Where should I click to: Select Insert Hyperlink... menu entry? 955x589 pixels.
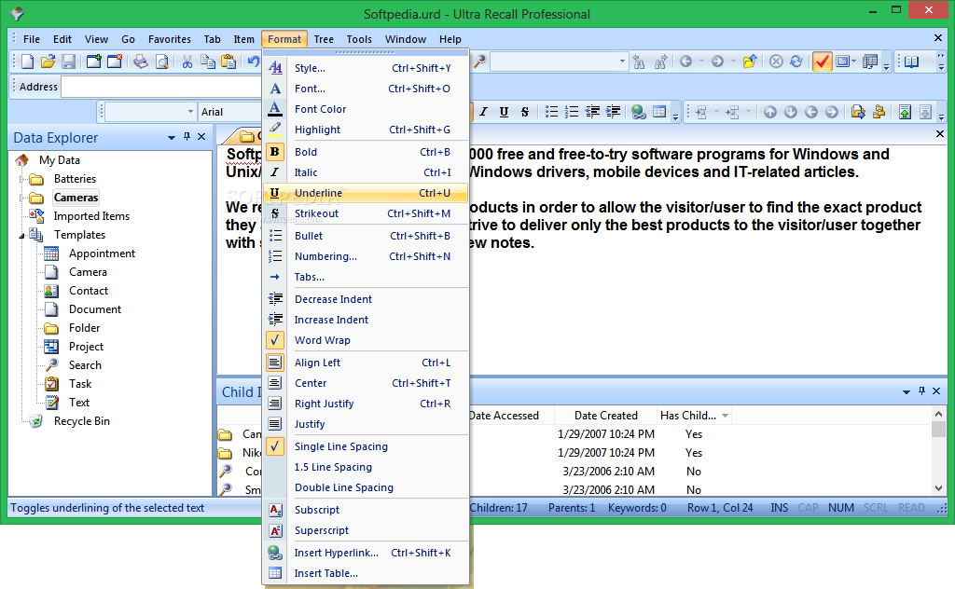(366, 553)
